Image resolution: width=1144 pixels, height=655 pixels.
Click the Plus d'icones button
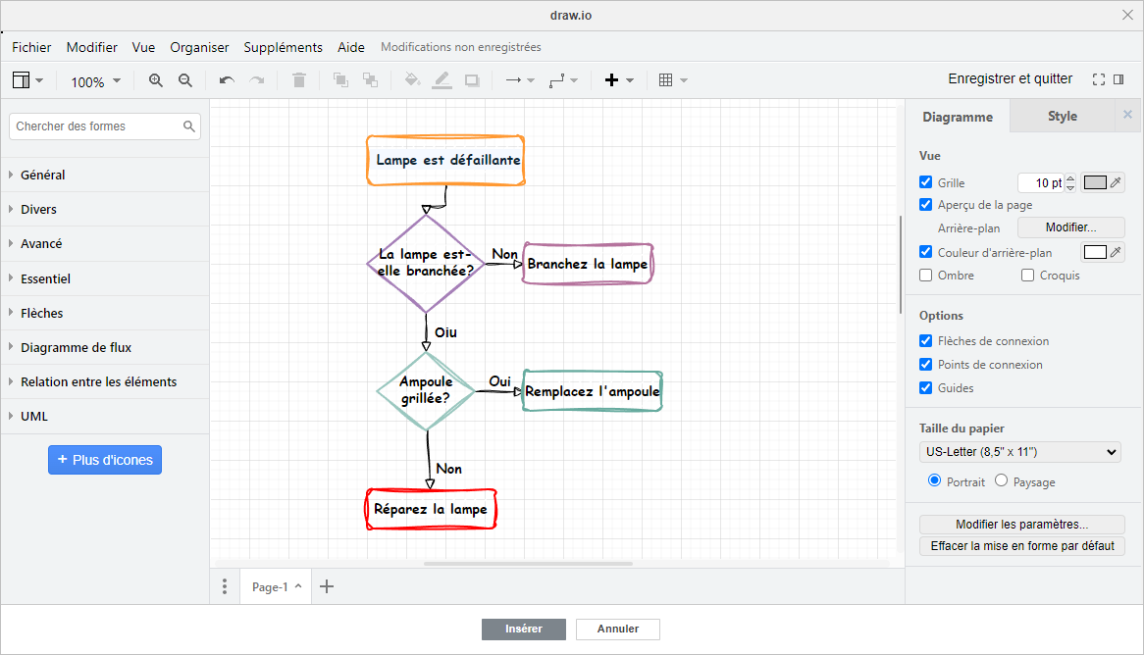click(105, 460)
